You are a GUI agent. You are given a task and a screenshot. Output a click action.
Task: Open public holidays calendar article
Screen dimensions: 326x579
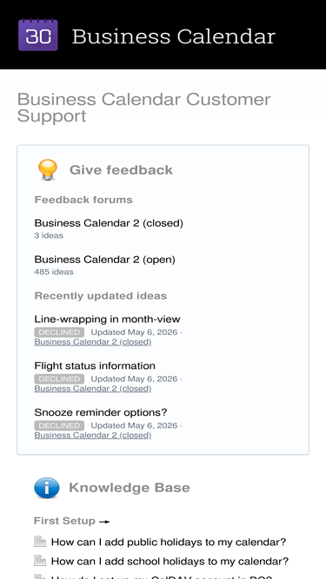point(169,542)
